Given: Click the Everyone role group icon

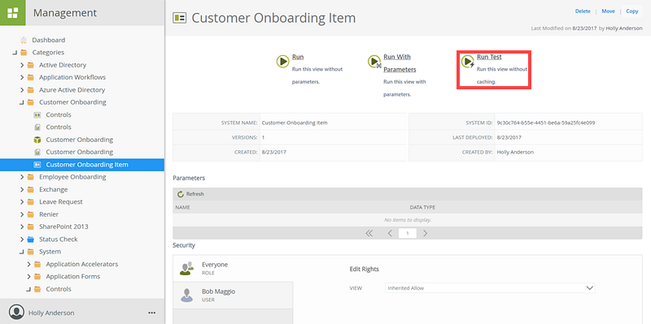Looking at the screenshot, I should tap(187, 268).
